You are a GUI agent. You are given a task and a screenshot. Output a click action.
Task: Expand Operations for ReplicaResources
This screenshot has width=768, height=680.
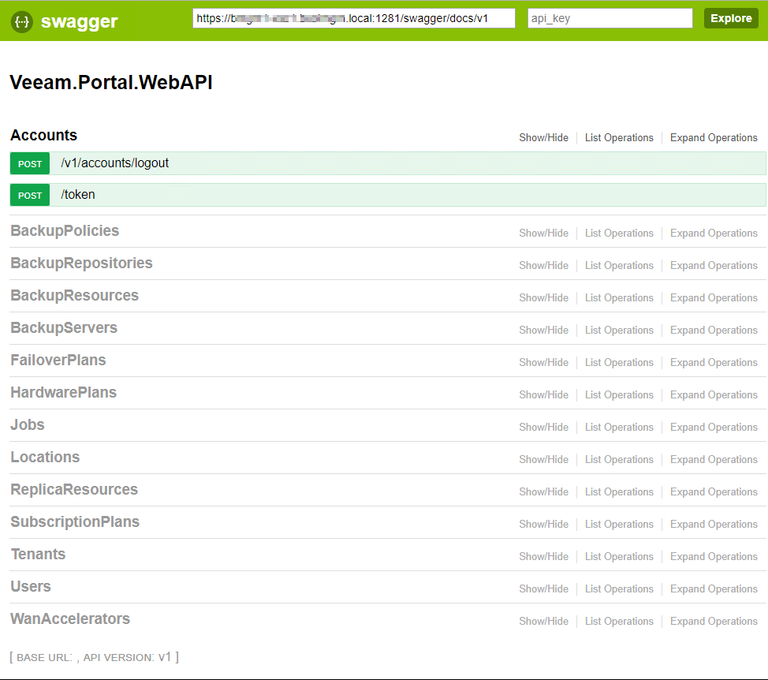[x=714, y=492]
